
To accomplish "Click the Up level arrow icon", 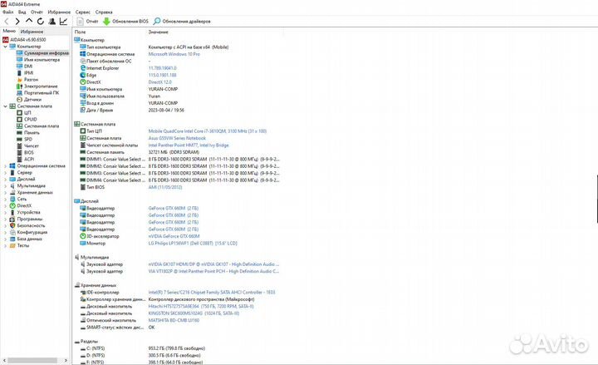I will (x=29, y=21).
